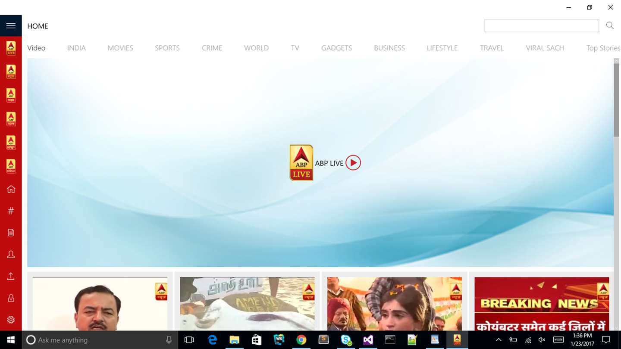The width and height of the screenshot is (621, 349).
Task: Click the large ABP LIVE logo in the banner
Action: (x=301, y=162)
